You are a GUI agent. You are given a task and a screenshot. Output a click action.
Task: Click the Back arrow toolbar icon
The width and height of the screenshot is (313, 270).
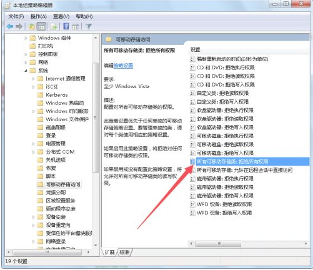(10, 26)
